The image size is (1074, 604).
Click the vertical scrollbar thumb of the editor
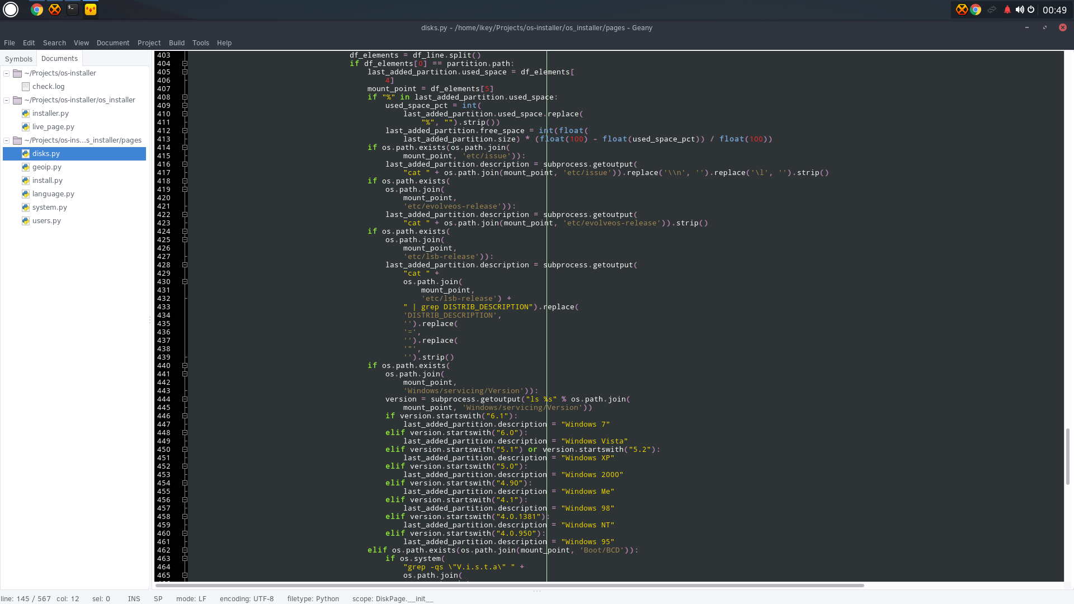click(1067, 456)
